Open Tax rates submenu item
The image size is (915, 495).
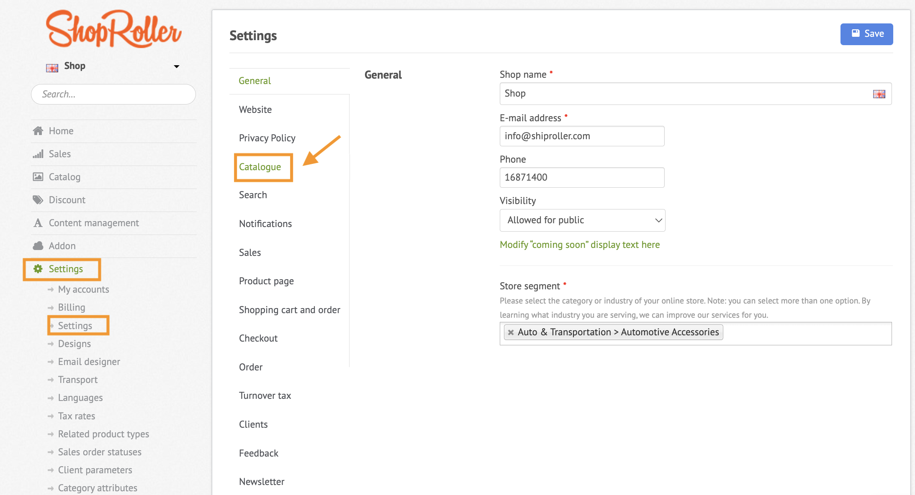coord(77,416)
